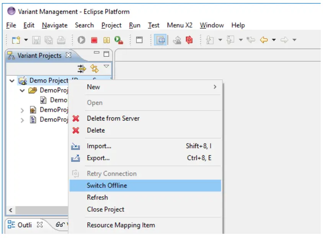This screenshot has height=238, width=323.
Task: Click the yellow Pause icon
Action: pyautogui.click(x=106, y=40)
